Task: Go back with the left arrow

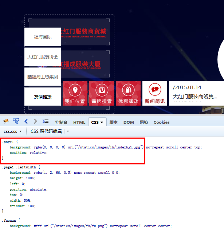Action: [26, 121]
